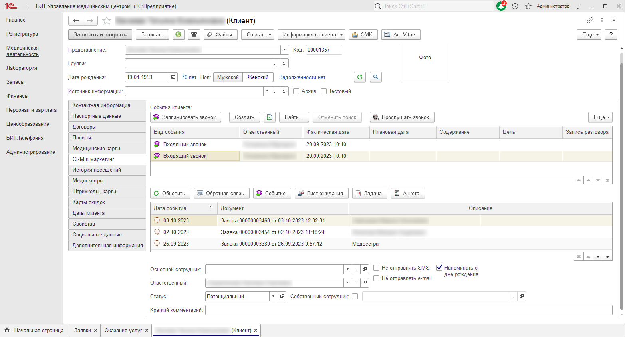Click the telephone call icon button
The image size is (625, 337).
point(194,35)
